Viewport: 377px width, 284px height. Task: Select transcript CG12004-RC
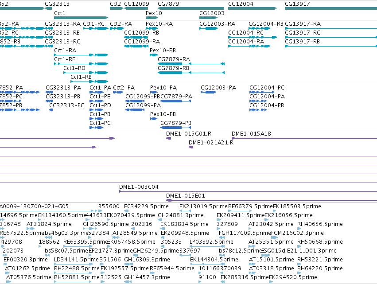pyautogui.click(x=246, y=33)
